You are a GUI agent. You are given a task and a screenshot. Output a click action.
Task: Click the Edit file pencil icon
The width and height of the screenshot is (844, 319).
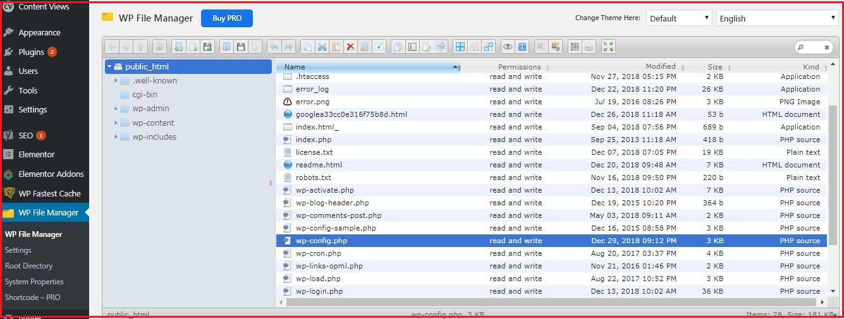(427, 47)
